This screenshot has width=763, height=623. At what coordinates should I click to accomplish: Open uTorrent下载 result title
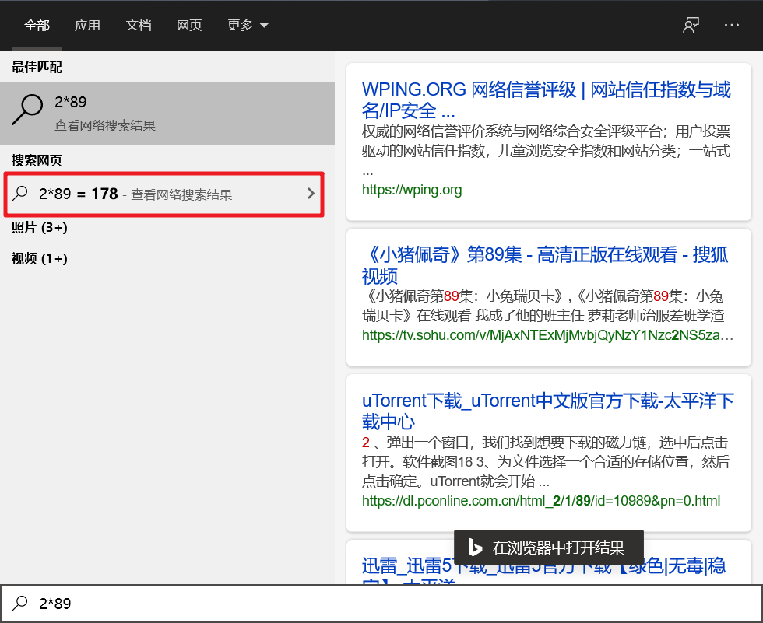pos(547,411)
